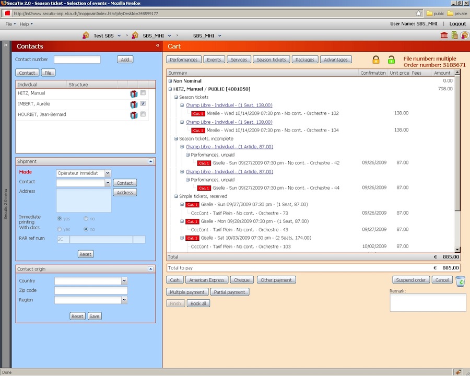The image size is (470, 376).
Task: Log out via the Logout link
Action: [457, 23]
